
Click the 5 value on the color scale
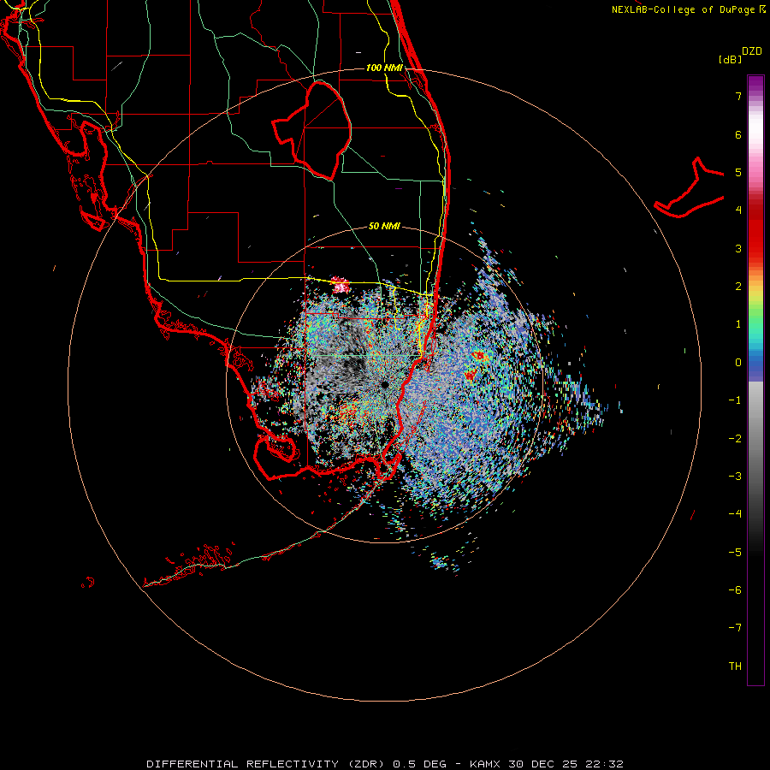click(738, 172)
